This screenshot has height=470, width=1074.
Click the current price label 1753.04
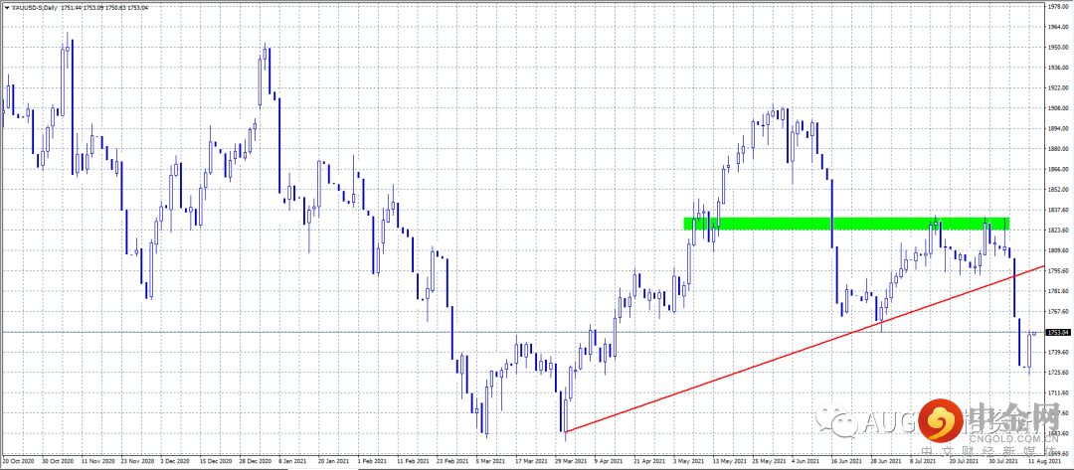pyautogui.click(x=1059, y=332)
